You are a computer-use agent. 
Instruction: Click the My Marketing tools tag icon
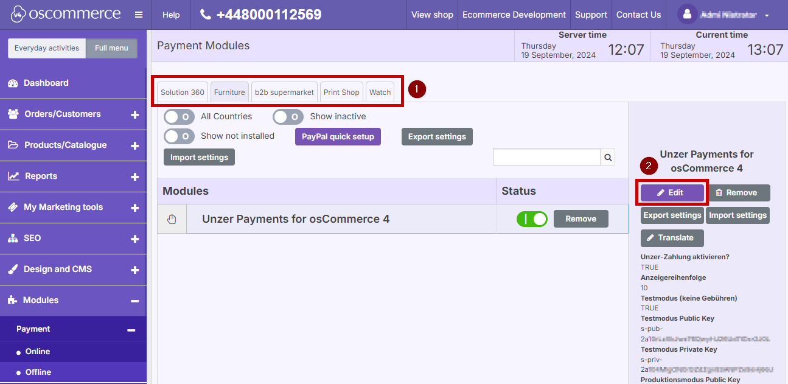point(13,208)
